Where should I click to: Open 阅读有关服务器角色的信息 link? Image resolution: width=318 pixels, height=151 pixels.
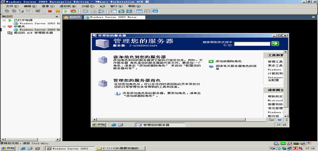click(x=236, y=67)
